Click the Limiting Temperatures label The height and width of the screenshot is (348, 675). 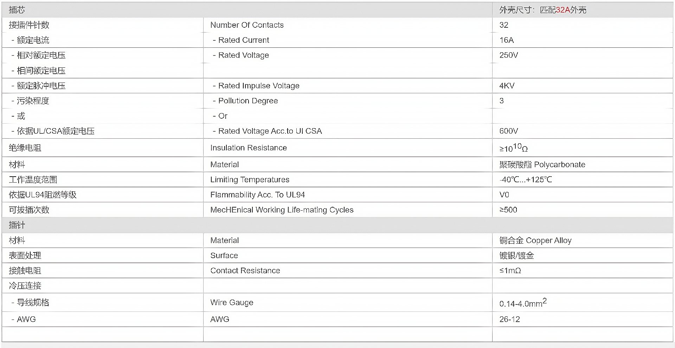[x=250, y=179]
